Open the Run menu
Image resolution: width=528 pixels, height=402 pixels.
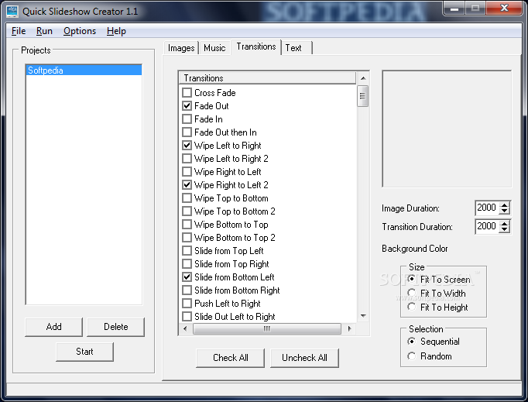coord(44,31)
